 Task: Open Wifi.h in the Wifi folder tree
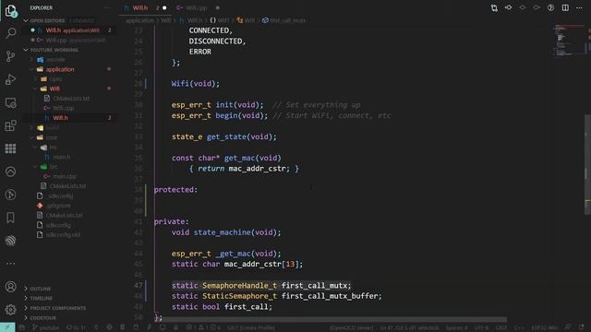60,118
